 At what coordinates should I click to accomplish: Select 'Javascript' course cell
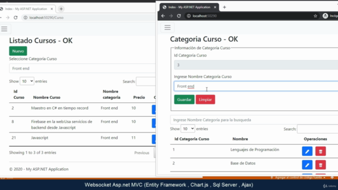[x=40, y=138]
